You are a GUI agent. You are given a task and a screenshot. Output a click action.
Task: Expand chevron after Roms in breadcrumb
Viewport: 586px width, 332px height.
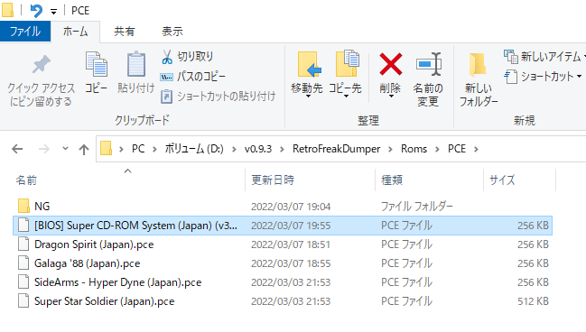click(437, 149)
